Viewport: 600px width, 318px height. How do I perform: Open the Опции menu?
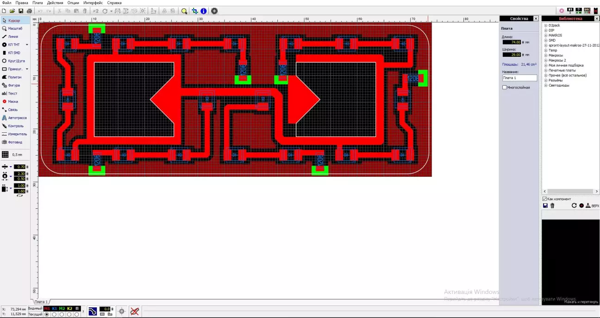(x=73, y=3)
